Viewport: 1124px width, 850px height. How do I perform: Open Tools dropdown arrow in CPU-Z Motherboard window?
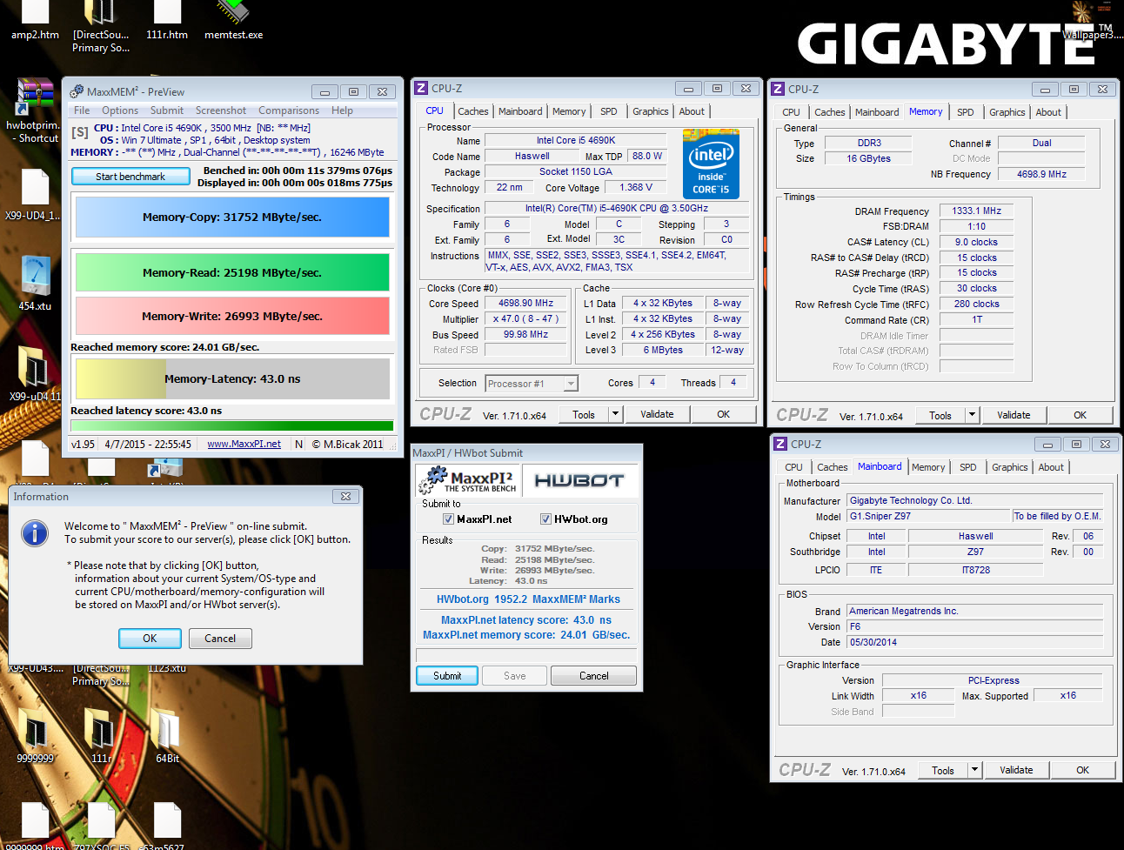click(975, 770)
